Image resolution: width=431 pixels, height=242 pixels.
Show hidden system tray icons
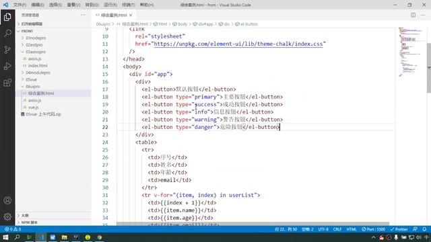[373, 237]
